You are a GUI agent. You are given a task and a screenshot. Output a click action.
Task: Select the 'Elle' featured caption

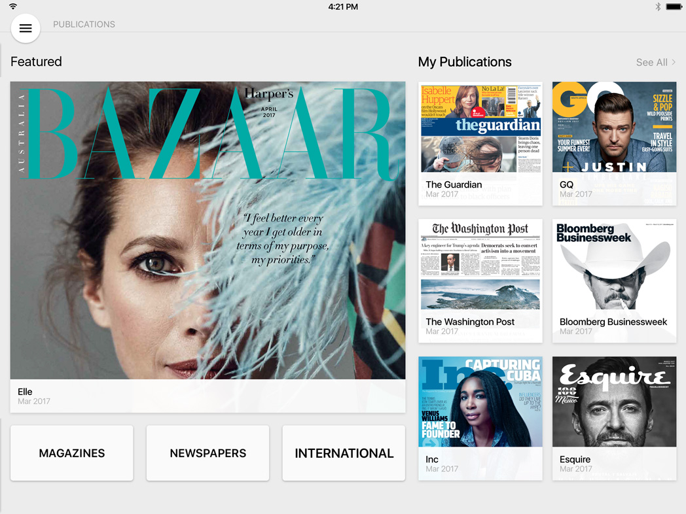(25, 392)
